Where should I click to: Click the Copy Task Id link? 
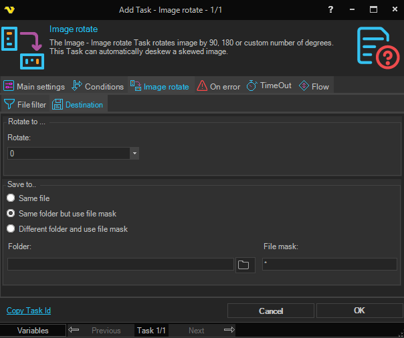(29, 311)
